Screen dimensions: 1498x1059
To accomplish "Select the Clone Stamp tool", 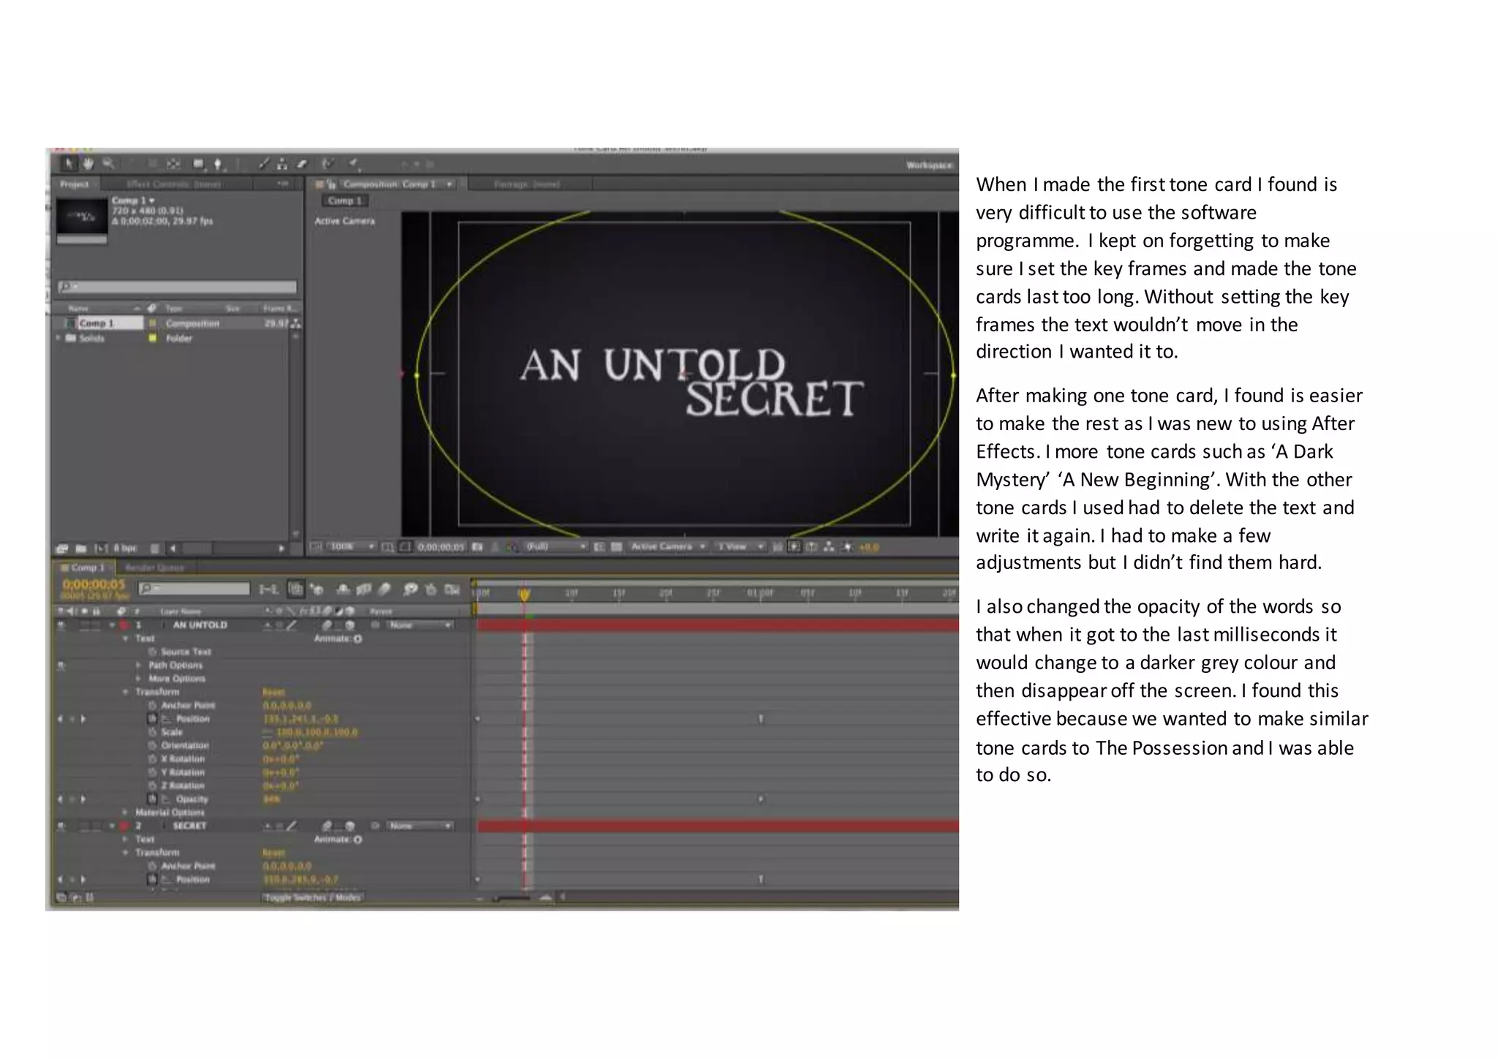I will 282,164.
